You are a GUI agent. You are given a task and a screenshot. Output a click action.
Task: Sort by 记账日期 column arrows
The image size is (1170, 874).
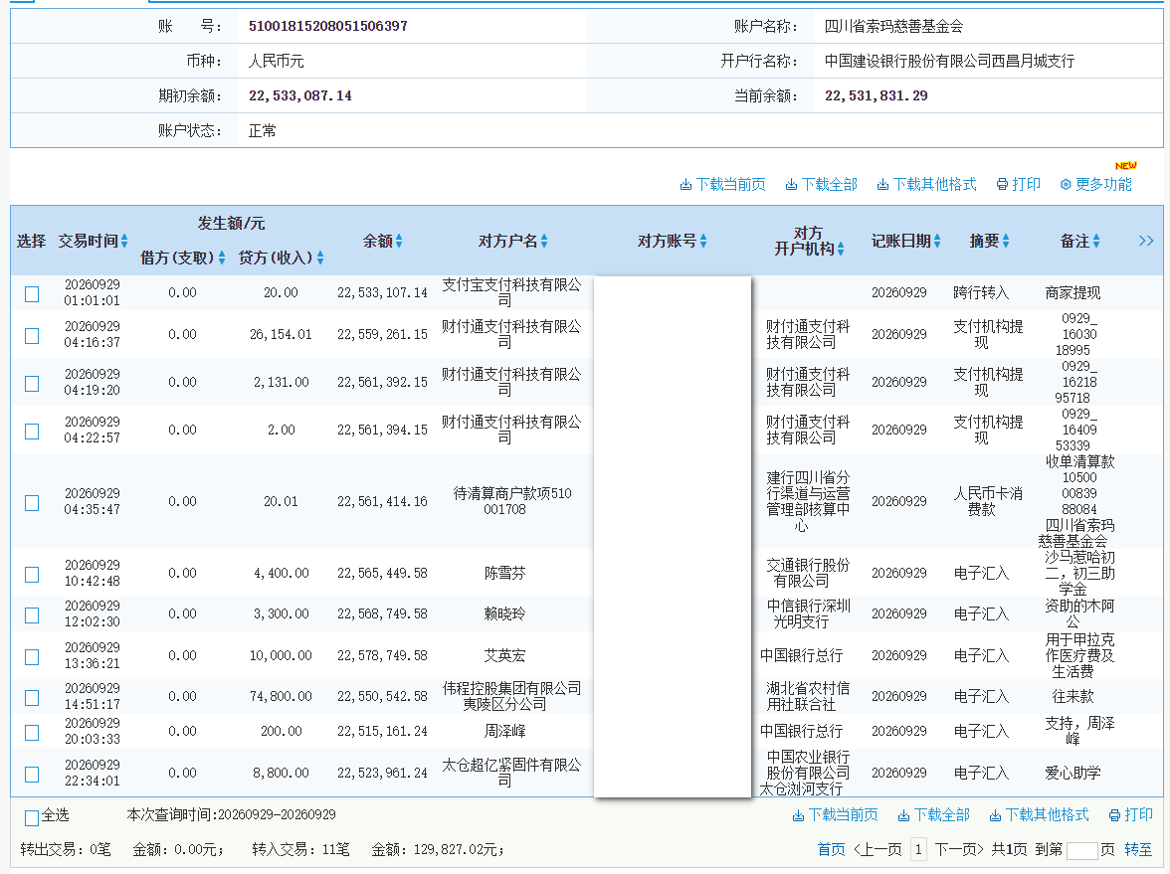[x=937, y=241]
